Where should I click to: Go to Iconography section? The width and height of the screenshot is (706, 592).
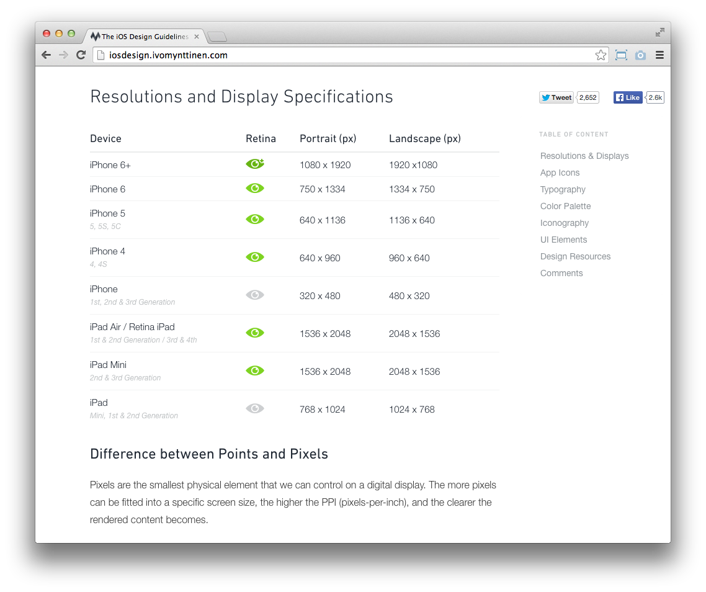coord(565,223)
